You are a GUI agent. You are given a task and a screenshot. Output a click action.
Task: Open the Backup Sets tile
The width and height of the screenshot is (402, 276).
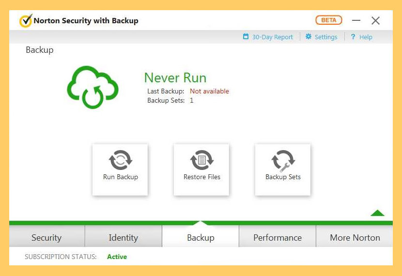click(283, 169)
